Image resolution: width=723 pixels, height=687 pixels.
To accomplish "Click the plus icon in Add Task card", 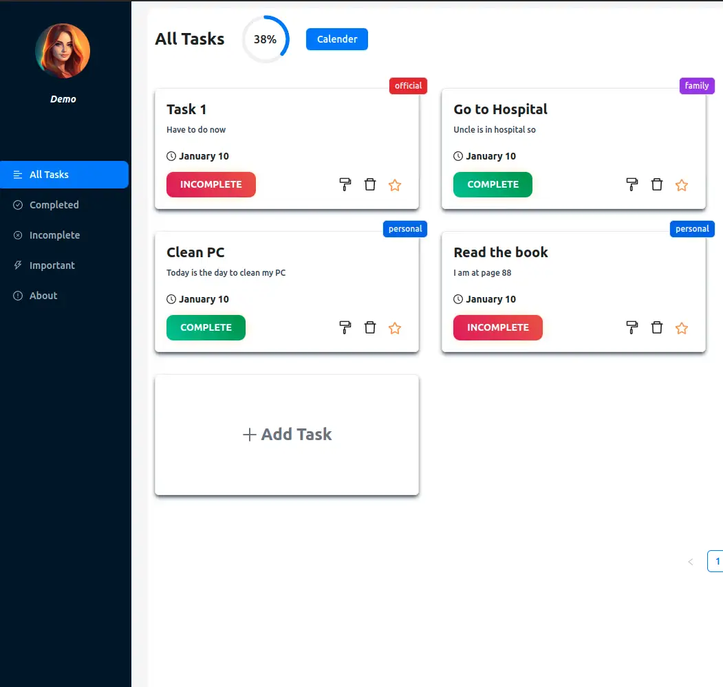I will pos(250,435).
